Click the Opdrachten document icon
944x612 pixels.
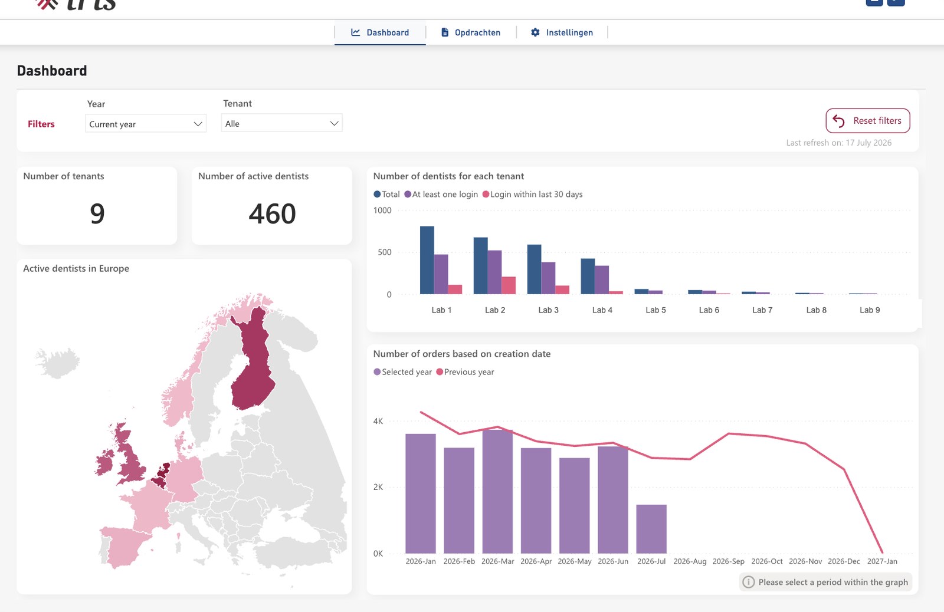(x=445, y=32)
